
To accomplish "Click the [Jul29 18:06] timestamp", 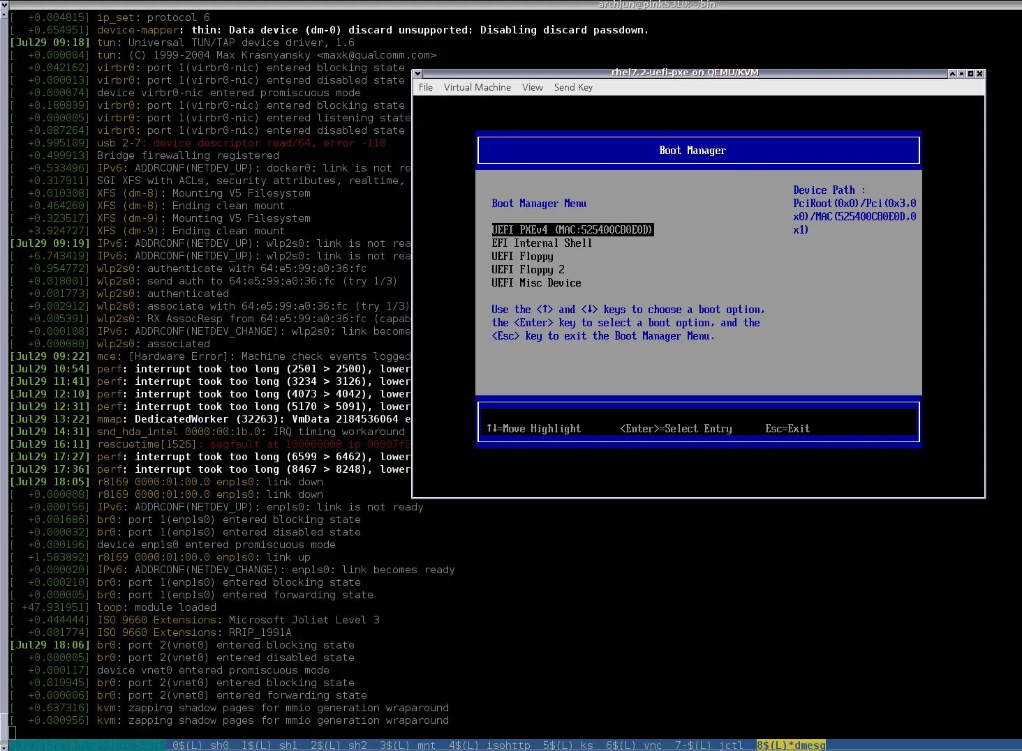I will [50, 645].
